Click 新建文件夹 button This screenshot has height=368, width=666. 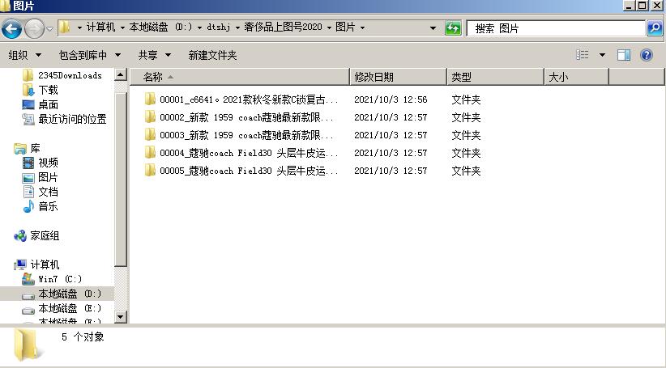click(x=212, y=55)
